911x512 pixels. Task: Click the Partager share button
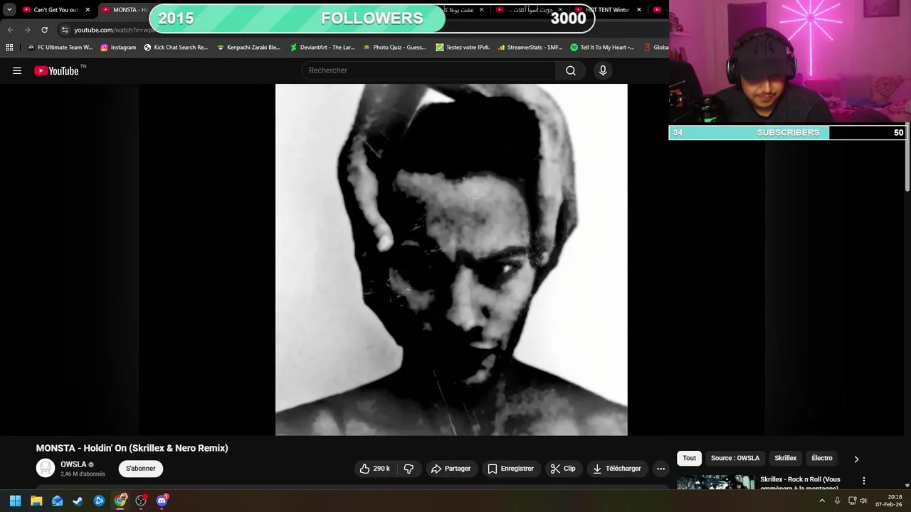(x=451, y=469)
